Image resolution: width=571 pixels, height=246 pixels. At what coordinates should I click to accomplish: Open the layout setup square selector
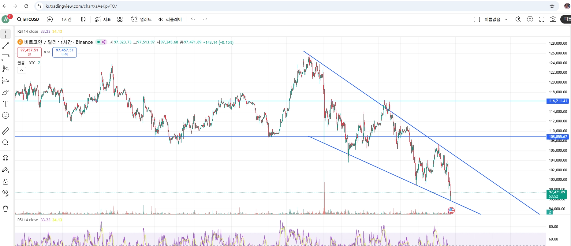[x=477, y=19]
